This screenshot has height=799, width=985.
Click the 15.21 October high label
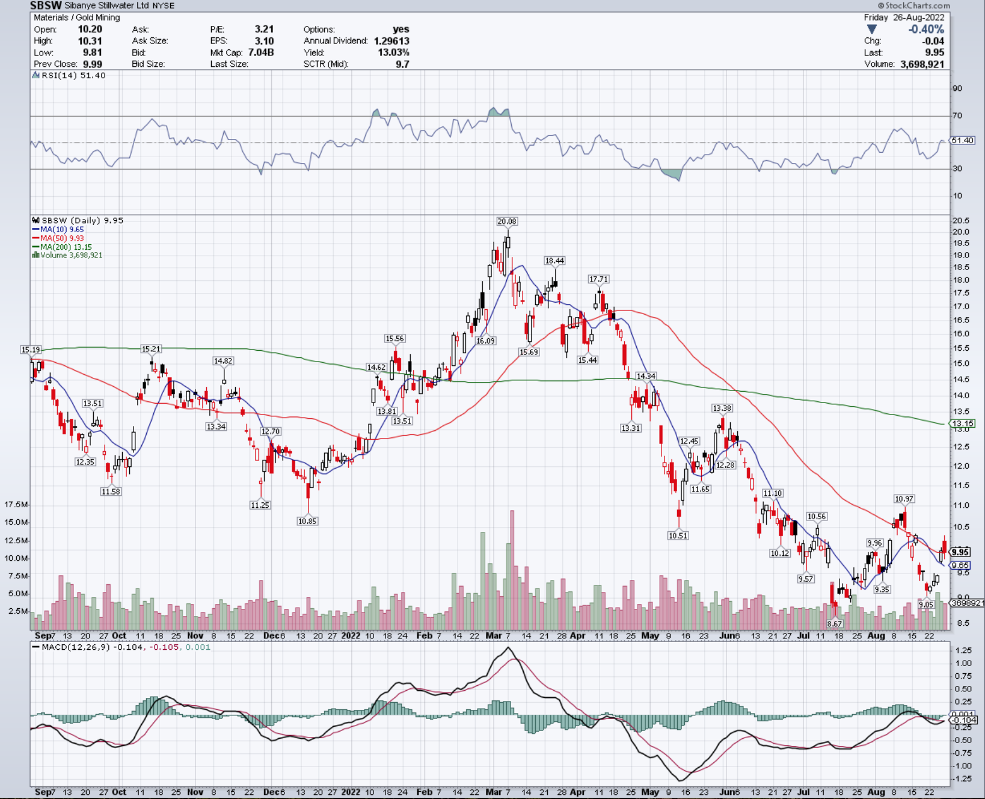point(151,349)
